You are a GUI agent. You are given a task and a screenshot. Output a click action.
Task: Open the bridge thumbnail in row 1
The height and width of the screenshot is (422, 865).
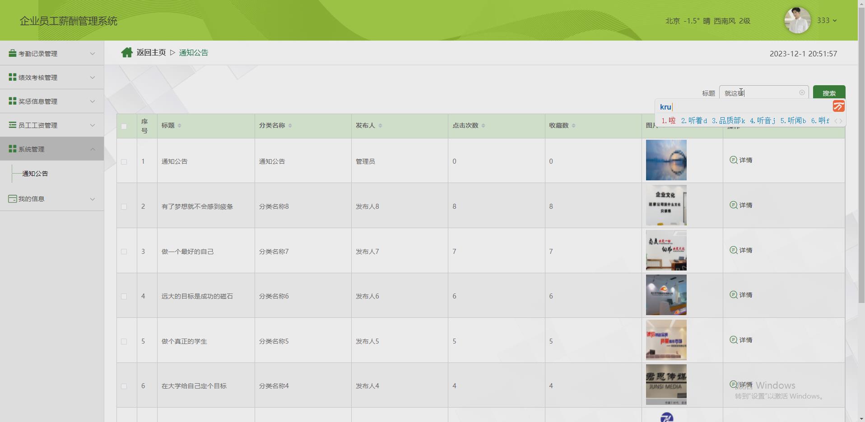tap(666, 160)
